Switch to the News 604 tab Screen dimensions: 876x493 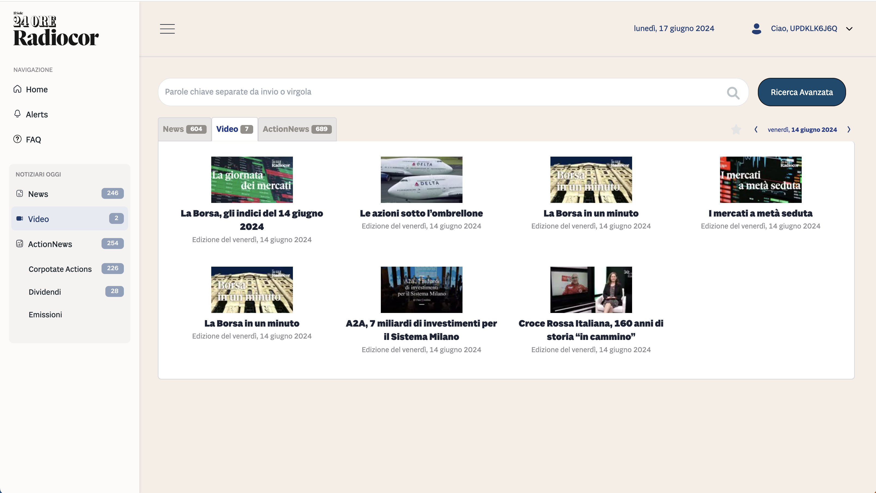pyautogui.click(x=184, y=129)
